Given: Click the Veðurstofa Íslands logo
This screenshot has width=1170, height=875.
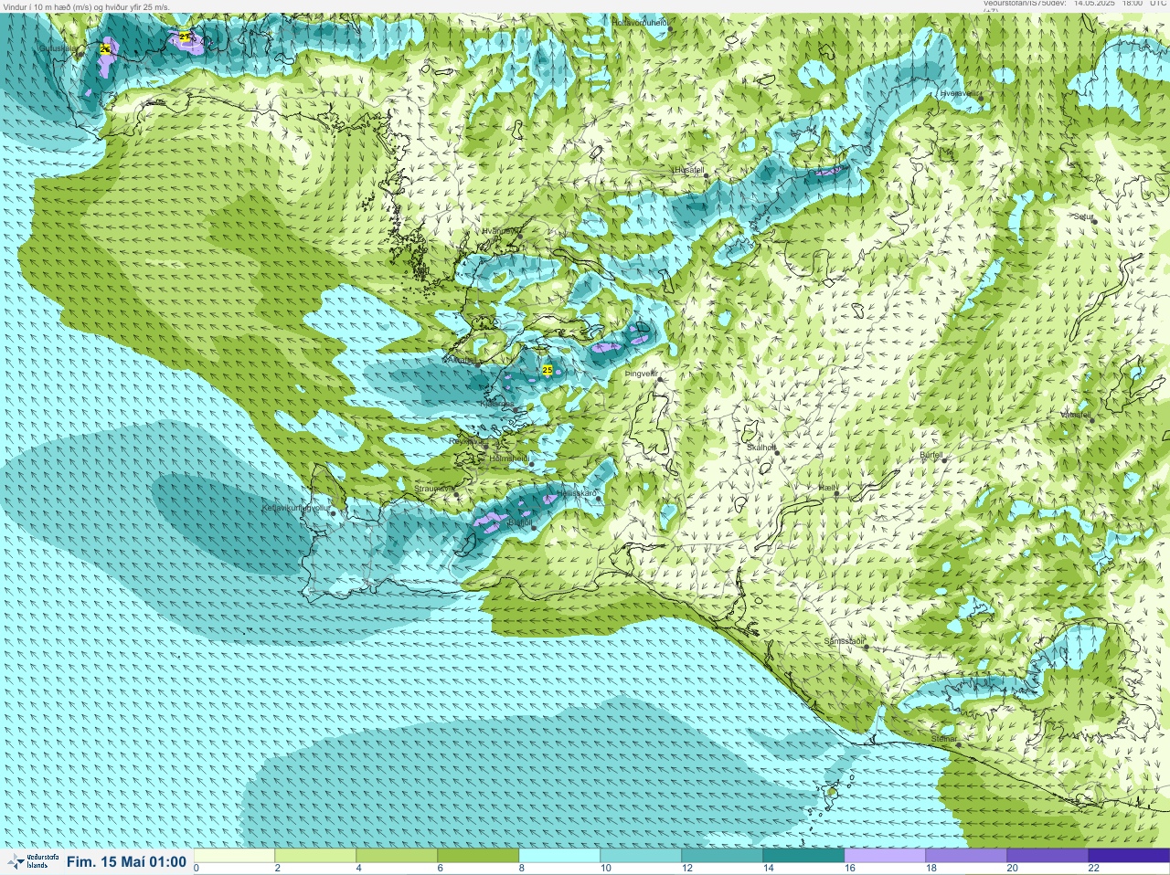Looking at the screenshot, I should 33,861.
